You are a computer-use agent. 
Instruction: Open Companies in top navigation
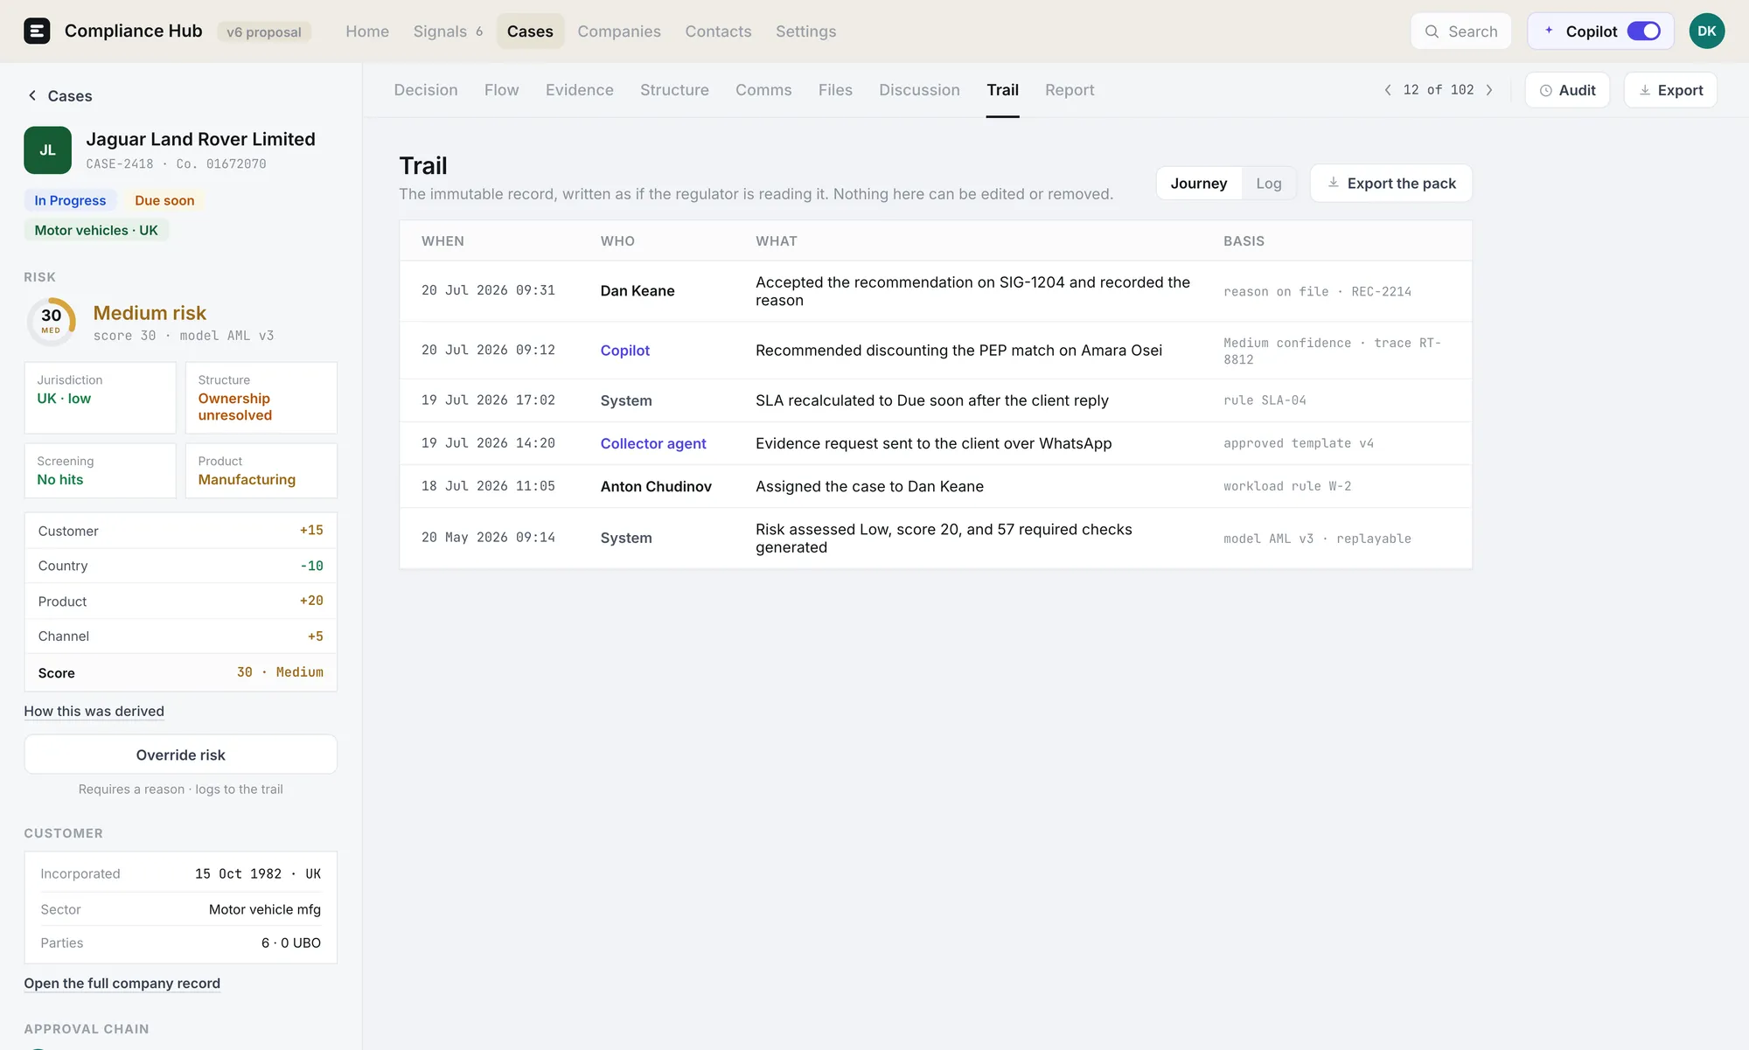pos(619,31)
